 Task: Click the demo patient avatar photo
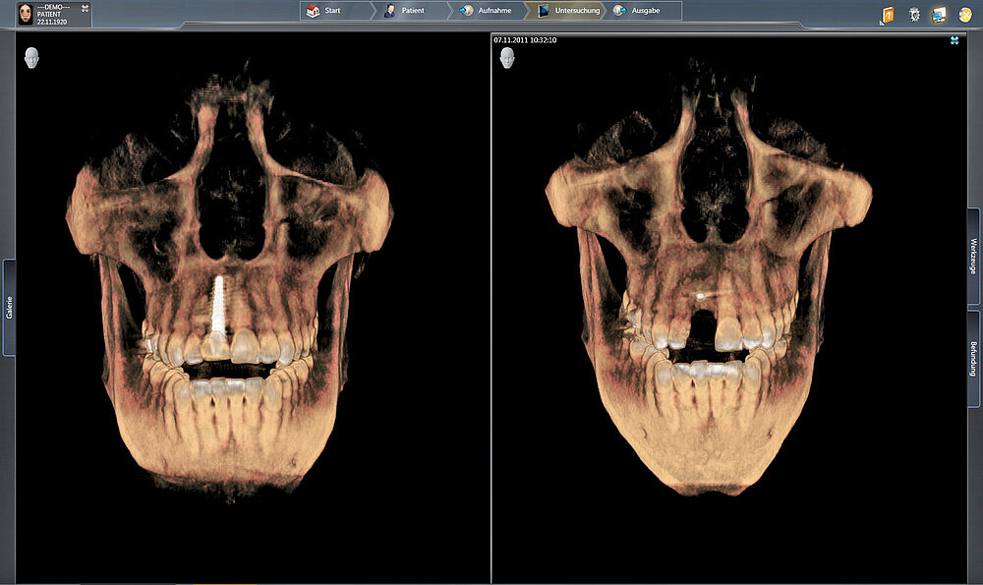click(x=25, y=13)
